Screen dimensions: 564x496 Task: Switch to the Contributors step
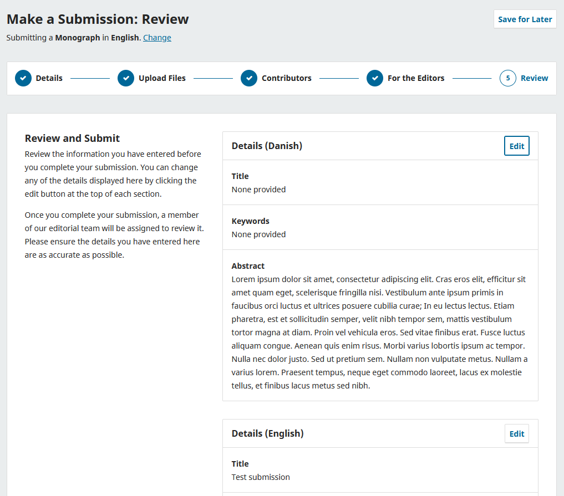coord(287,78)
